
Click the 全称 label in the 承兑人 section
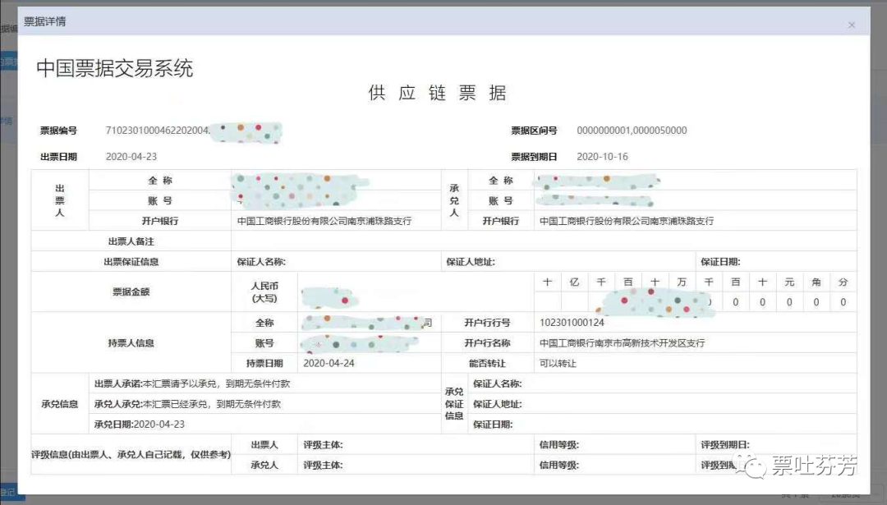tap(501, 181)
